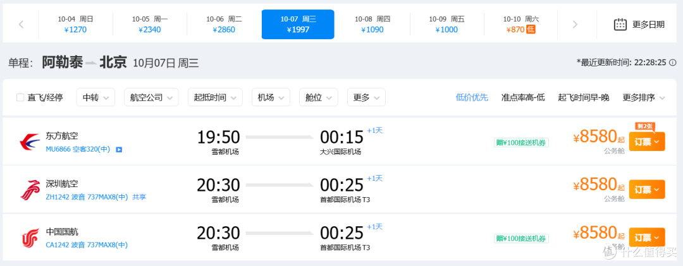Book the 东方航空 MU6866 flight via 订票
The image size is (683, 266).
(647, 142)
